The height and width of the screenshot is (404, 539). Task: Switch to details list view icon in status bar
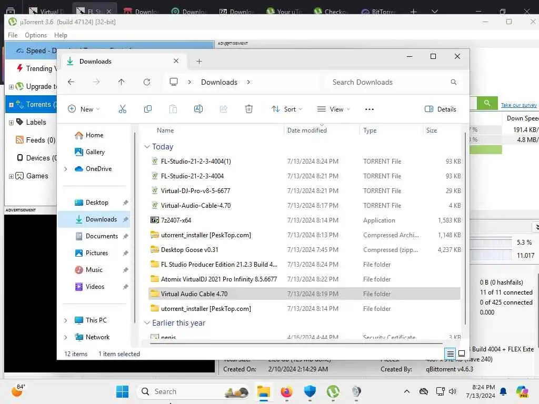coord(451,353)
